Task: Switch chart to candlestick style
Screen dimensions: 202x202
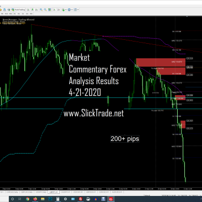Action: click(x=32, y=10)
